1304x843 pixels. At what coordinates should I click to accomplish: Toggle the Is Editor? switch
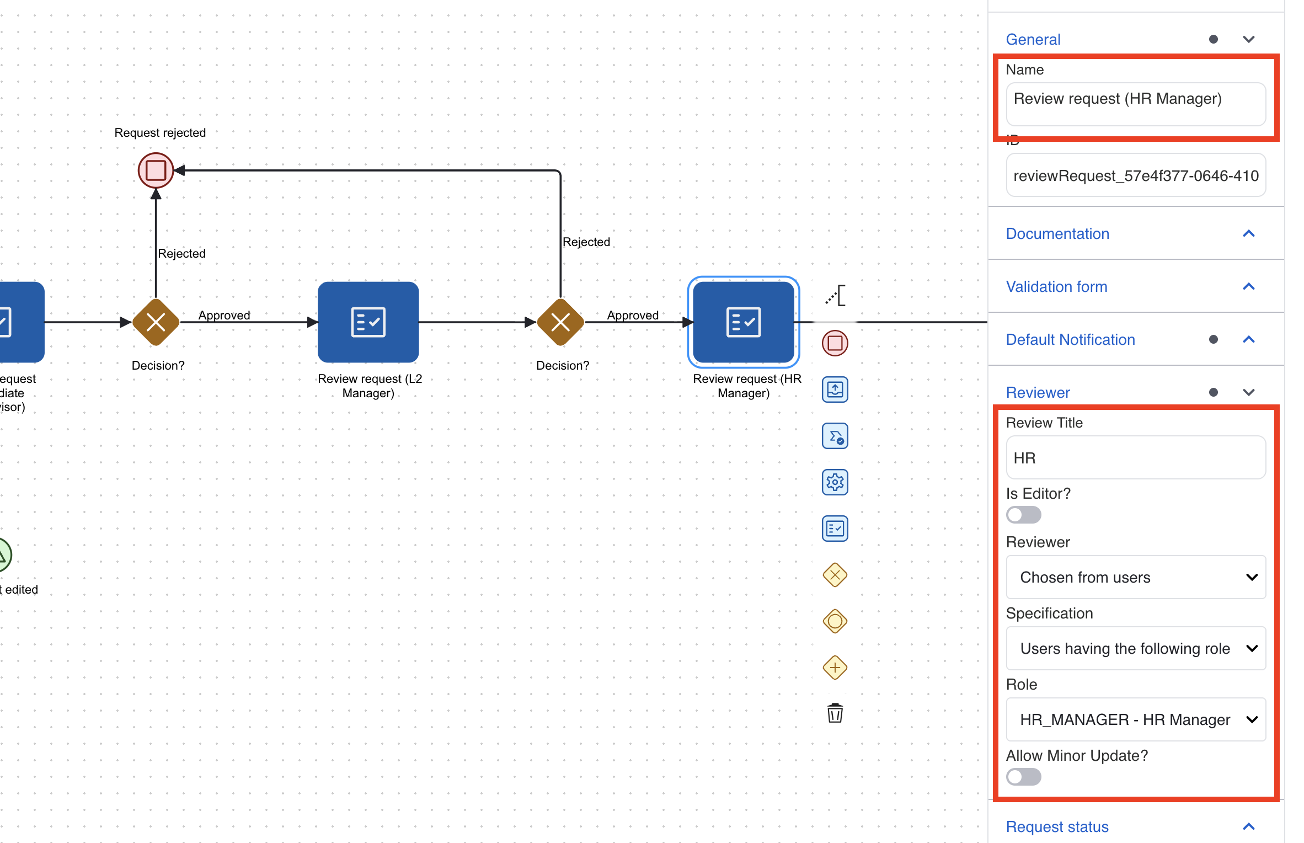(1023, 515)
